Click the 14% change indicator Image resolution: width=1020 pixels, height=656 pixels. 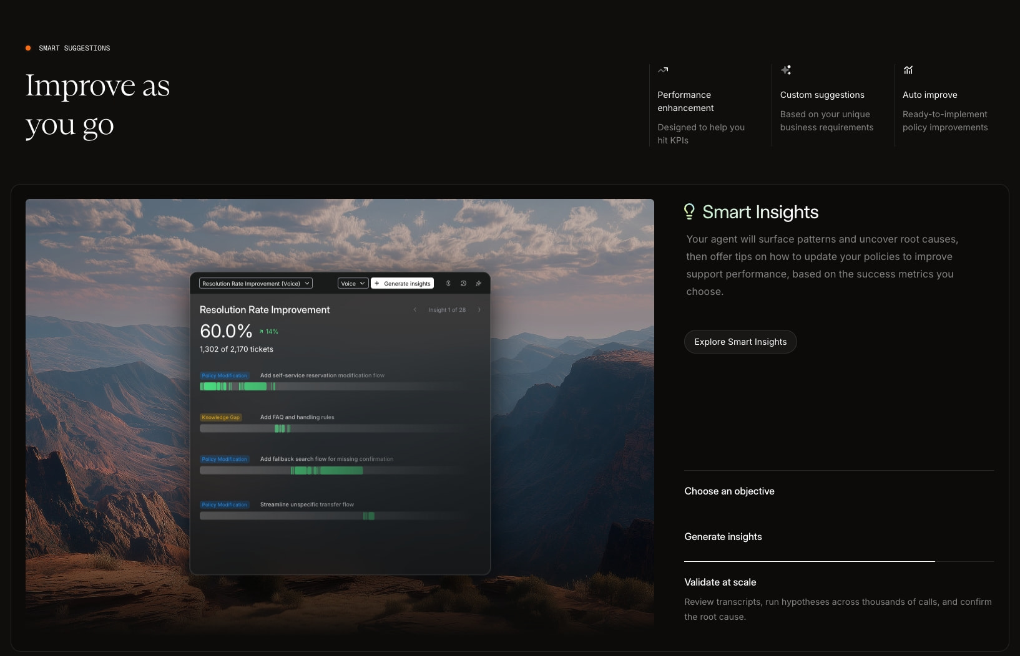point(268,332)
